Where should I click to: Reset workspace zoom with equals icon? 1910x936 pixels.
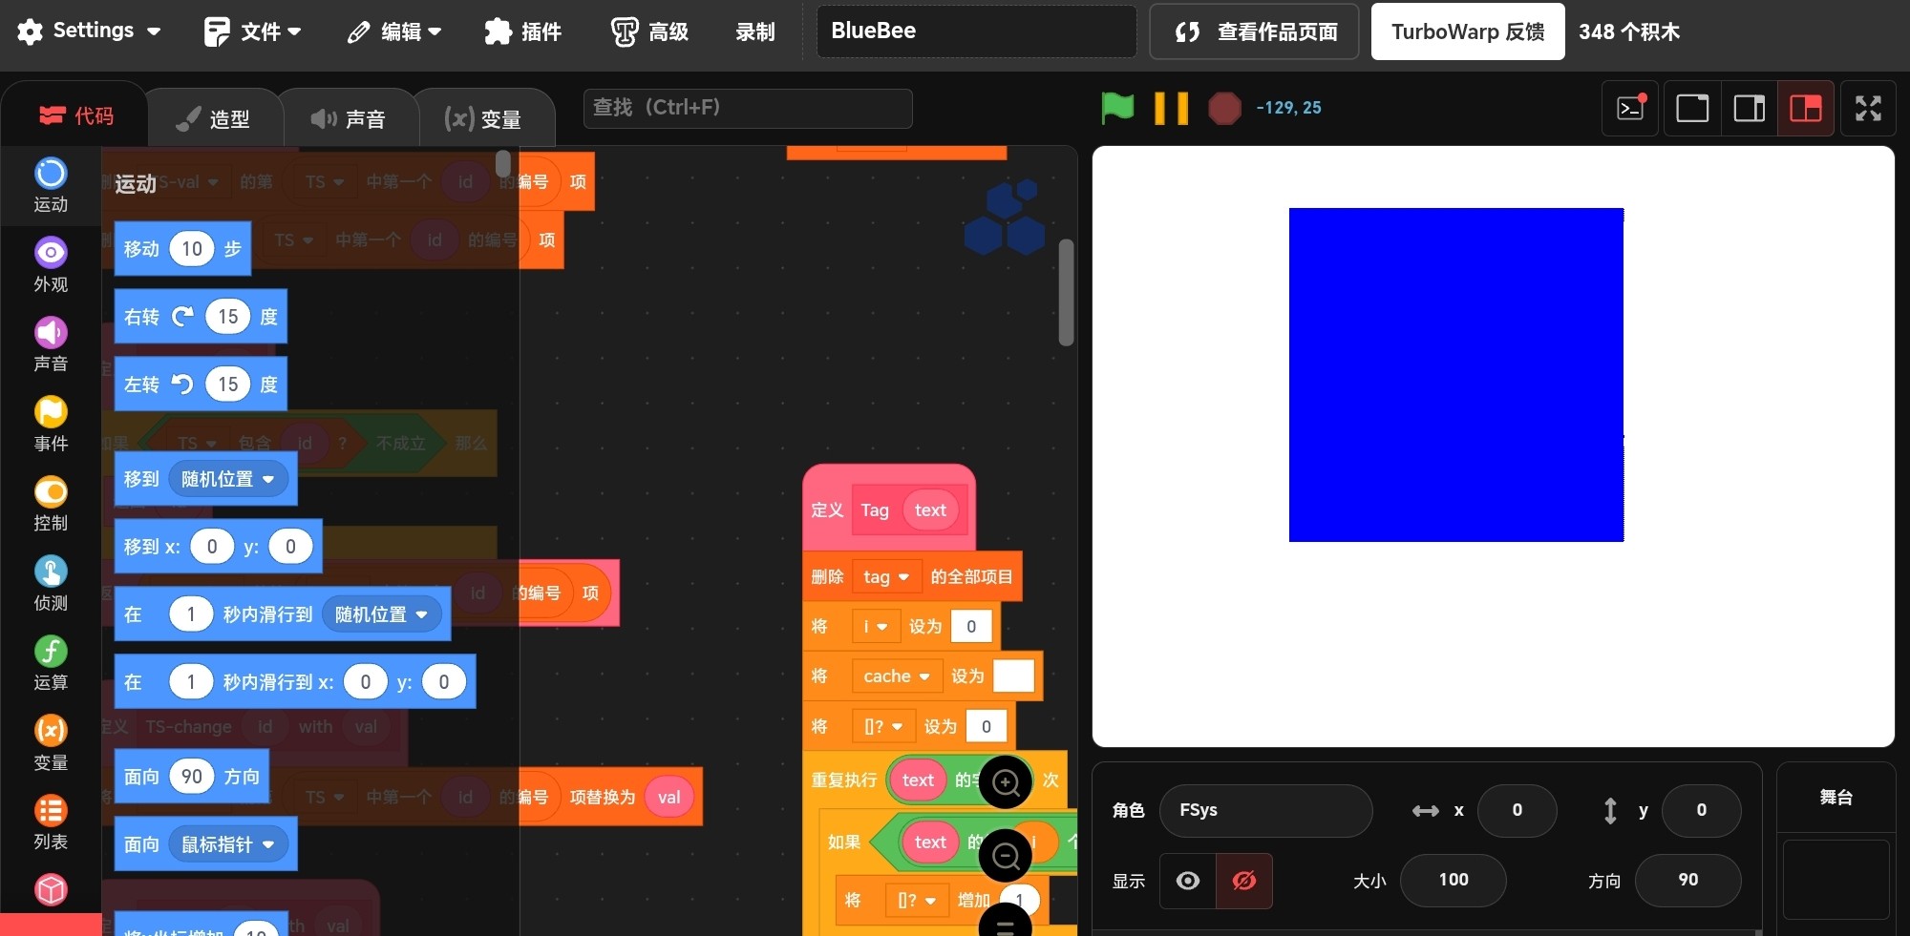[x=1006, y=922]
